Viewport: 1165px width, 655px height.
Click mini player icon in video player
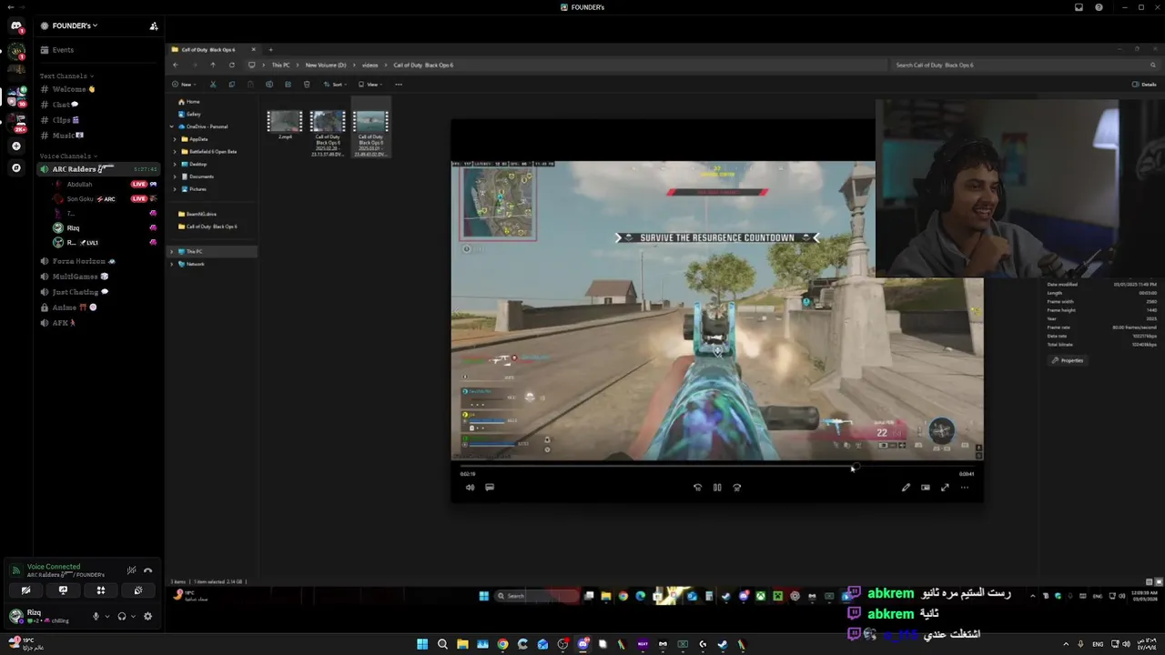coord(926,488)
